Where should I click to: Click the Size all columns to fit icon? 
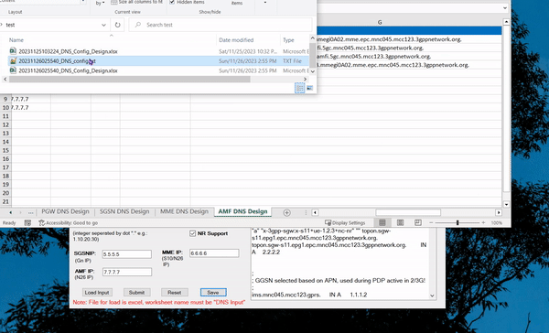(x=113, y=2)
